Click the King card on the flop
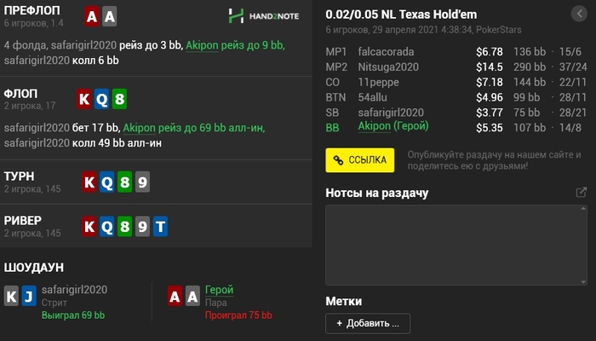596x341 pixels. pyautogui.click(x=84, y=99)
